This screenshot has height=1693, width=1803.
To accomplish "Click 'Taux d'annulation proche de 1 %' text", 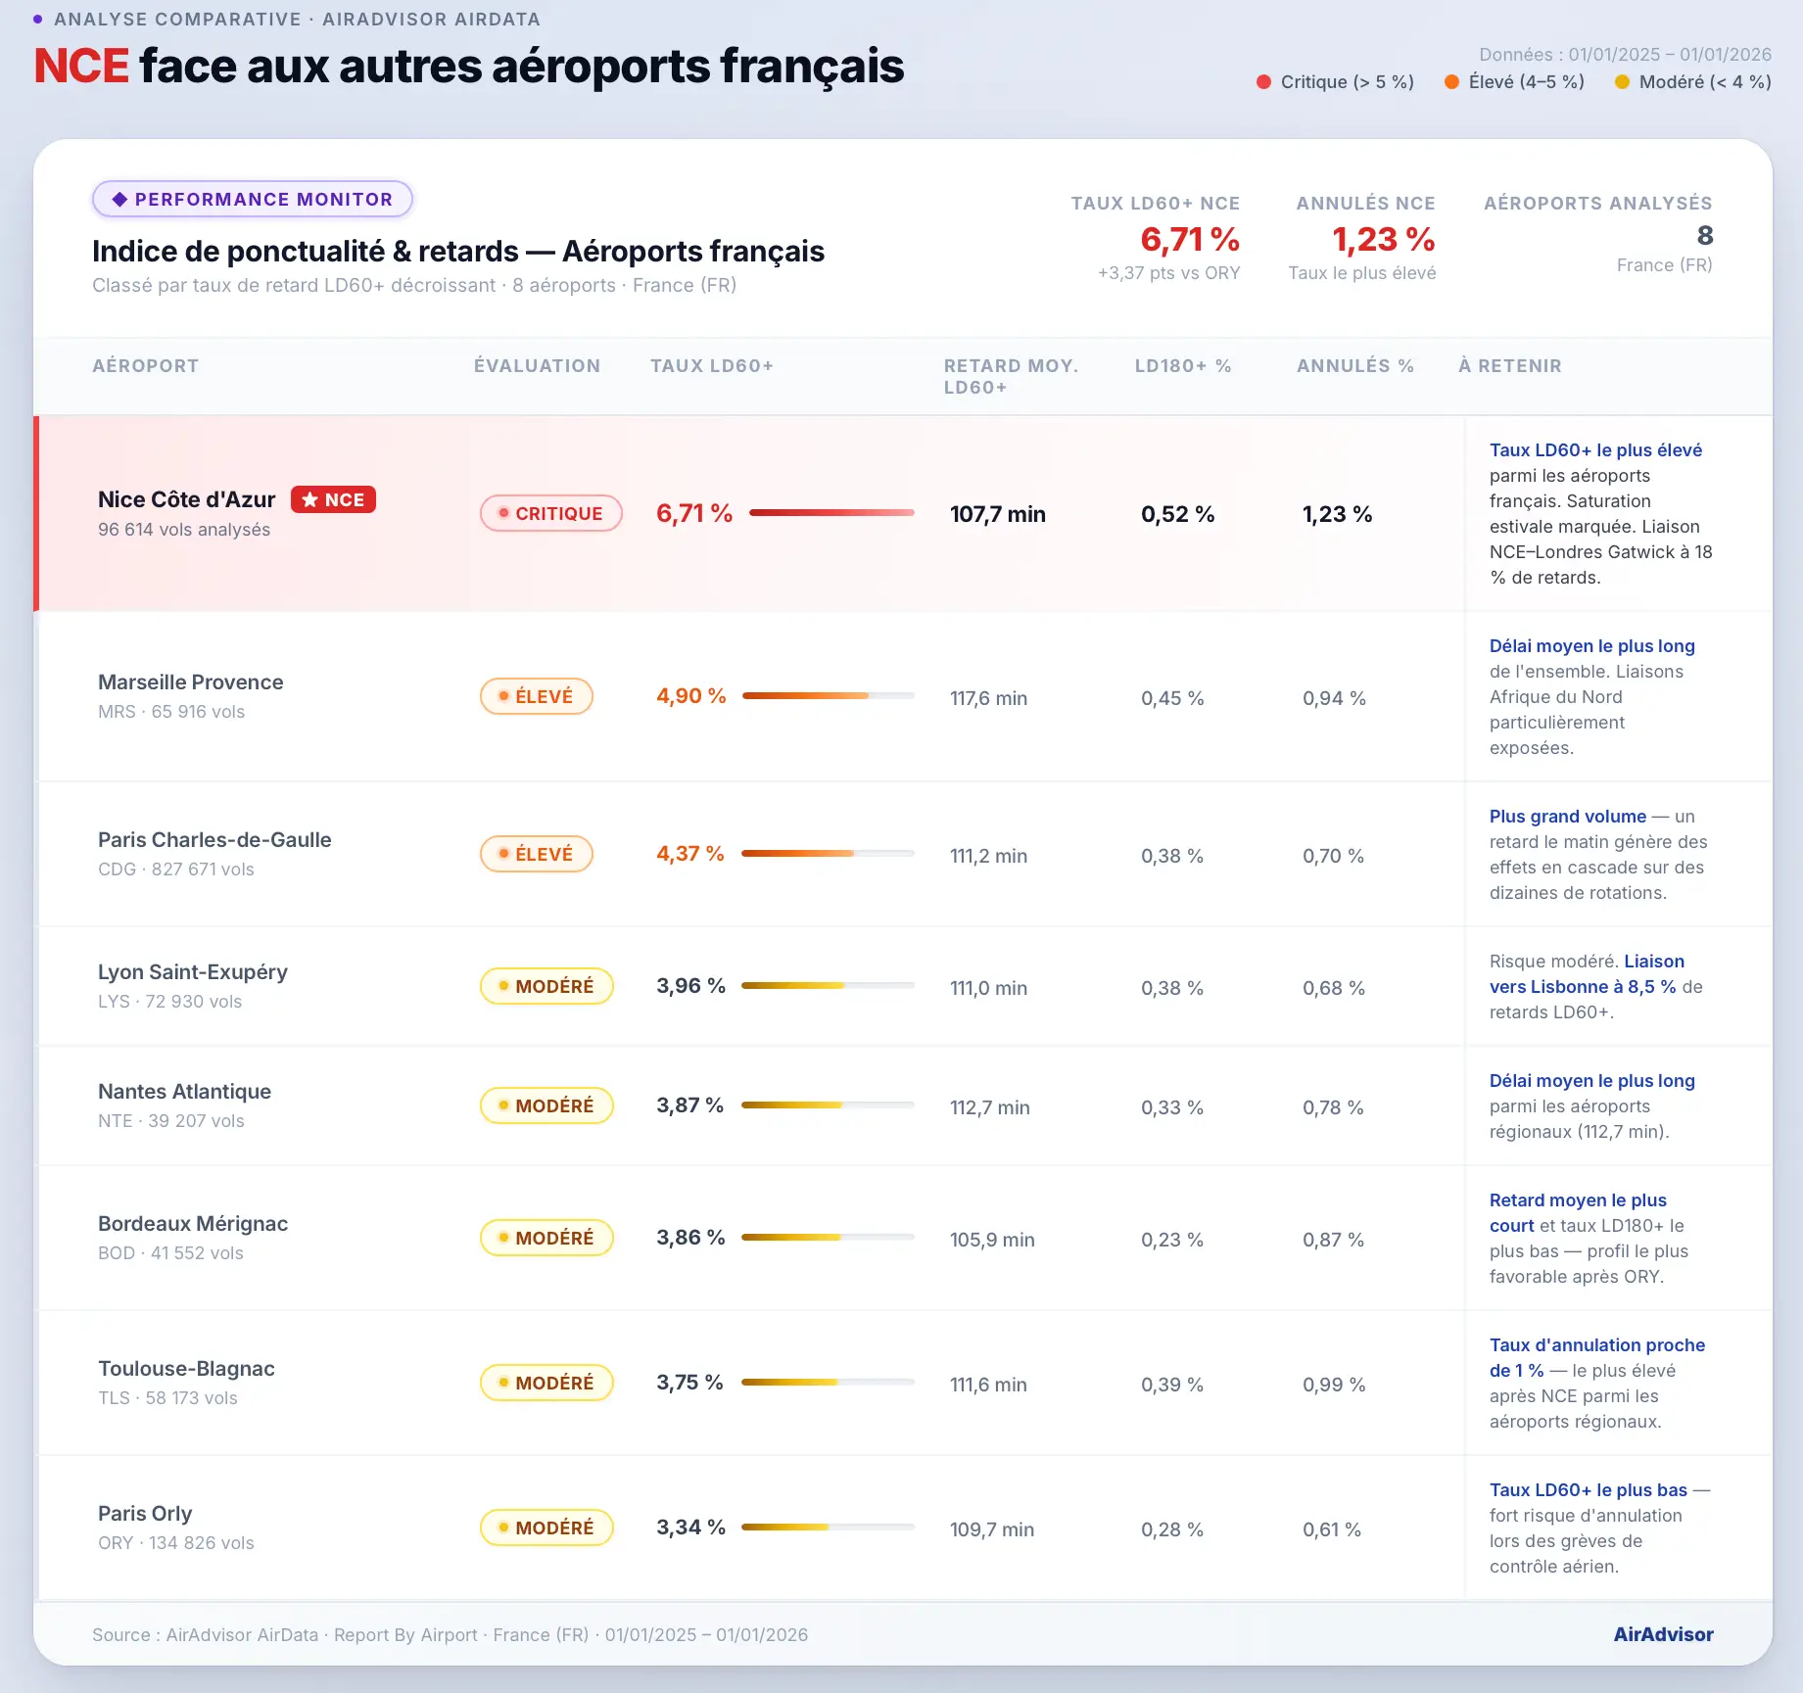I will pos(1597,1358).
